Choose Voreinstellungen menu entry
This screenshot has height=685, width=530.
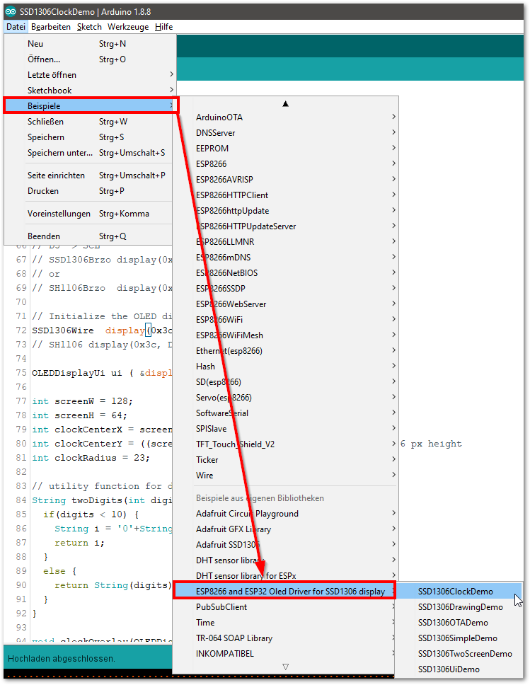pyautogui.click(x=59, y=214)
